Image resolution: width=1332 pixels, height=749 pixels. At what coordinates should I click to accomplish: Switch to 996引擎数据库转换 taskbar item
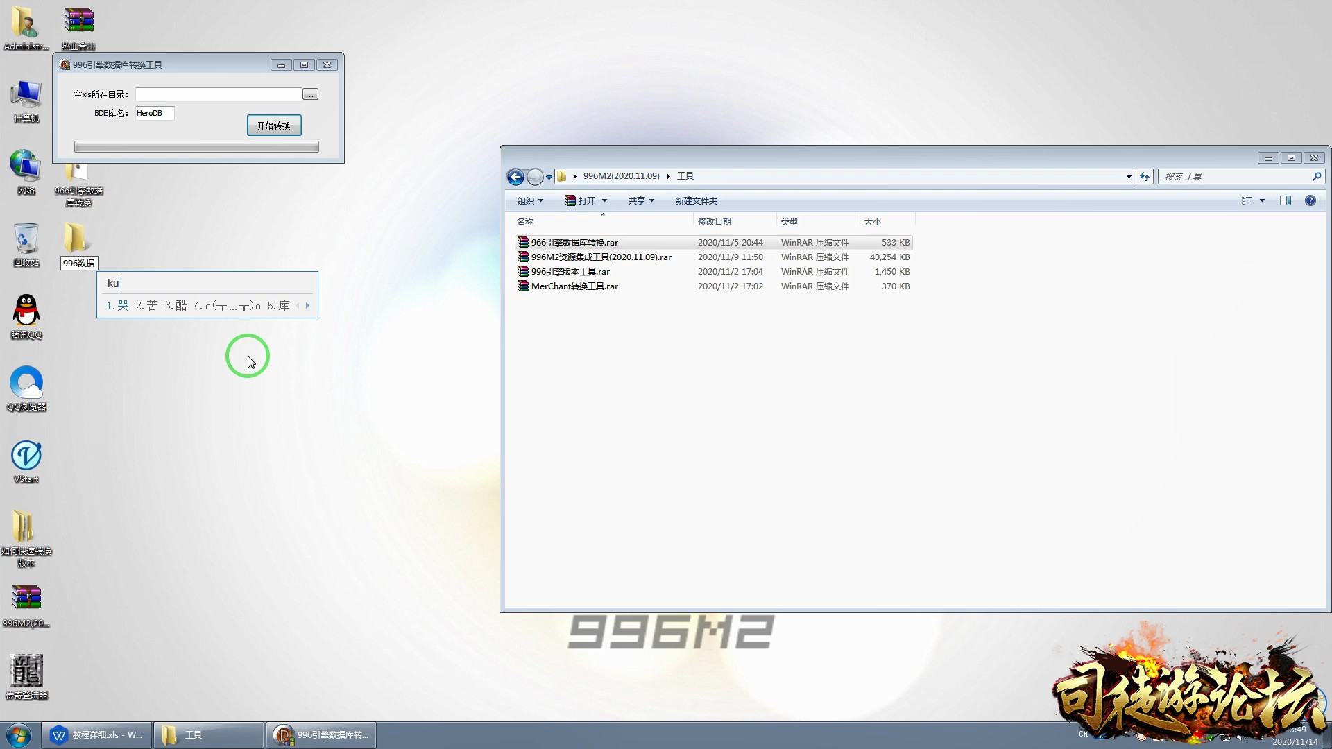pyautogui.click(x=321, y=735)
